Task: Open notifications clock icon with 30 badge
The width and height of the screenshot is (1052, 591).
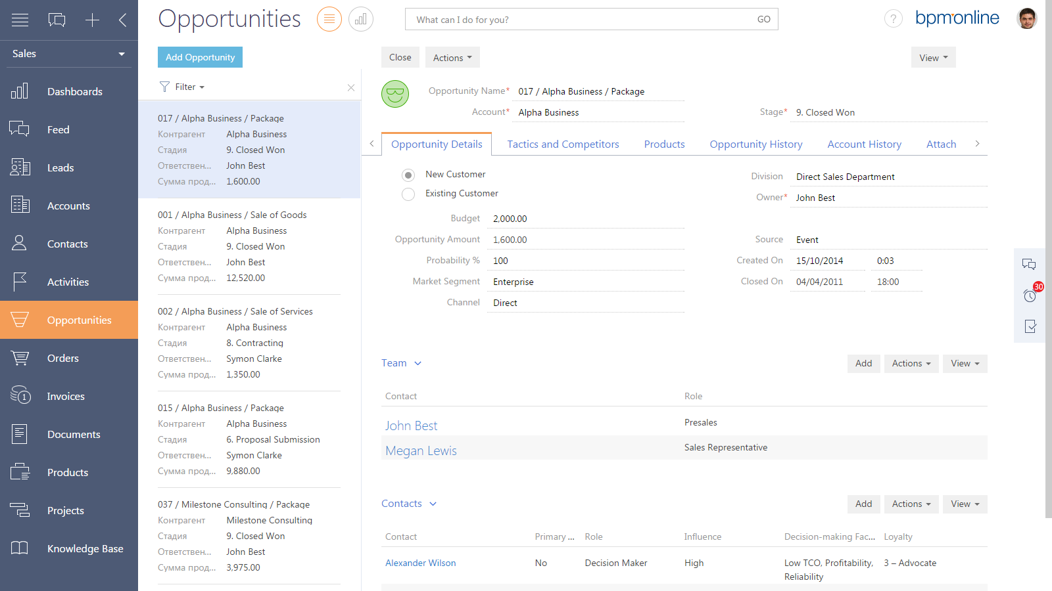Action: [1030, 295]
